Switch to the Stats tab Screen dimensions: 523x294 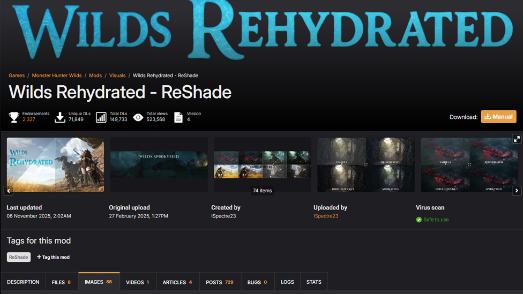click(x=314, y=282)
